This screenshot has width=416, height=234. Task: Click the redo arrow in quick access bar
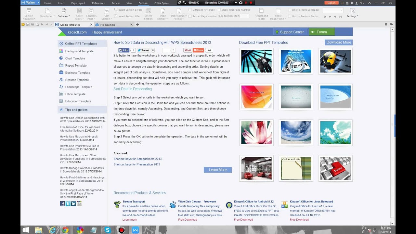pyautogui.click(x=47, y=24)
